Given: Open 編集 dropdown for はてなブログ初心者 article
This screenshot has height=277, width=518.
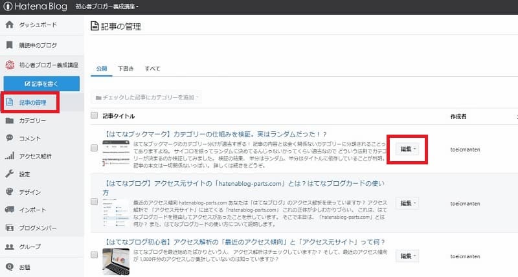Looking at the screenshot, I should [407, 256].
